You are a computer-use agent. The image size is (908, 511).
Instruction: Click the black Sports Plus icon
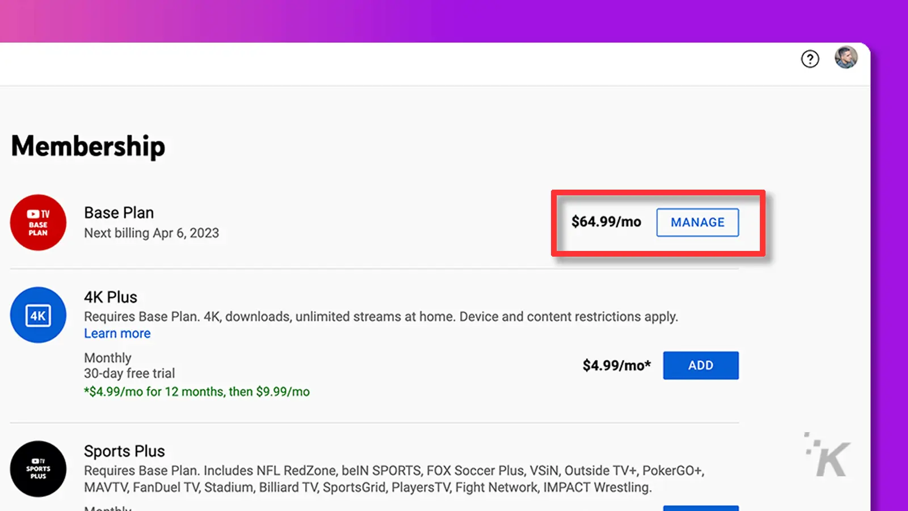(x=38, y=469)
